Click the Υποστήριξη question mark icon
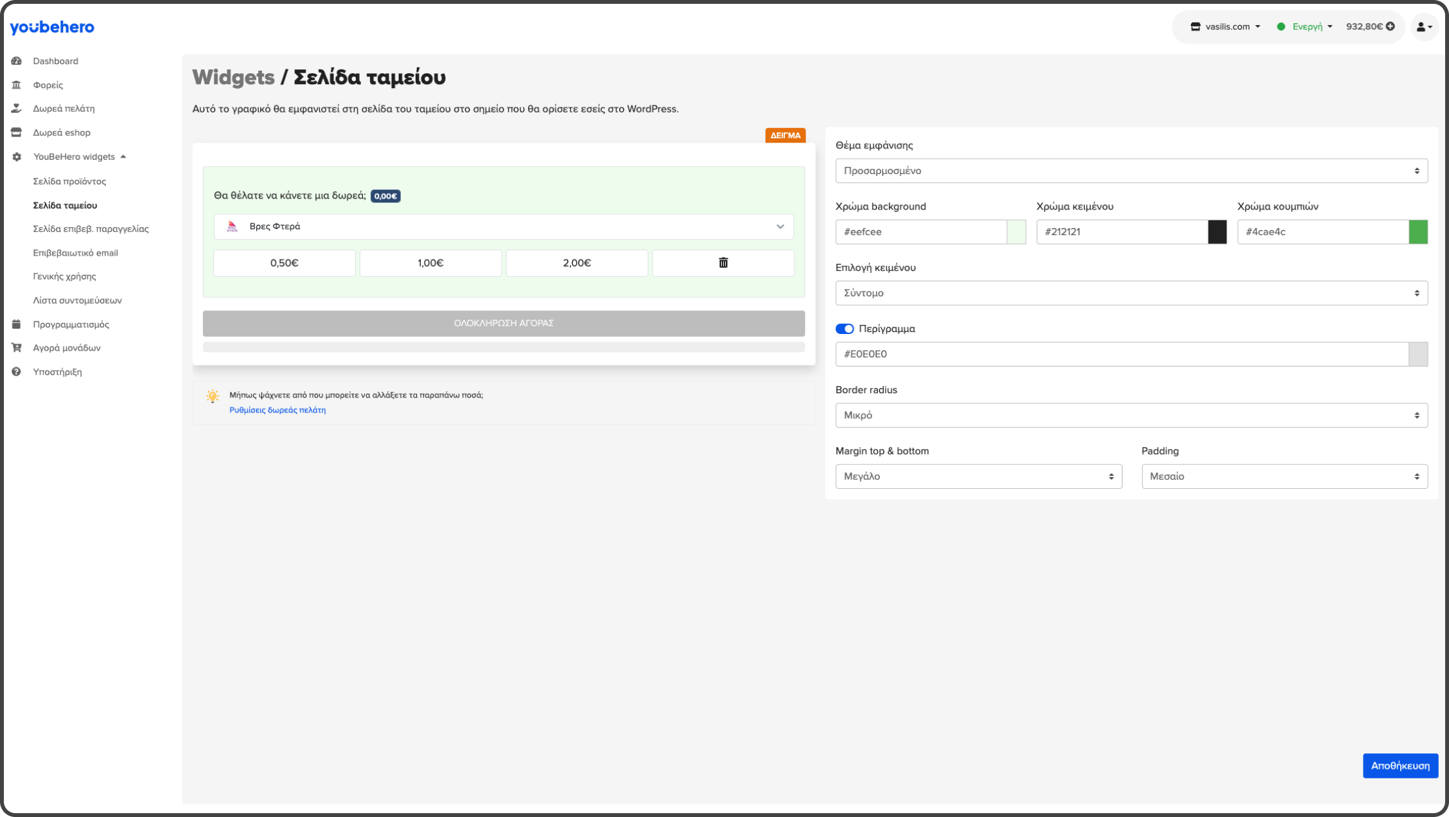 (x=17, y=372)
